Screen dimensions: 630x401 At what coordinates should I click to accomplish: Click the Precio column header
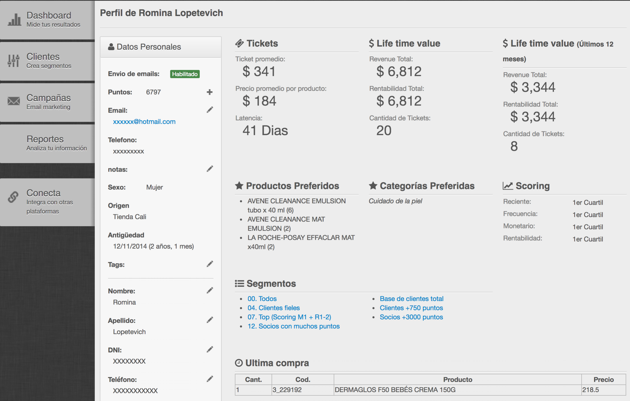(603, 379)
